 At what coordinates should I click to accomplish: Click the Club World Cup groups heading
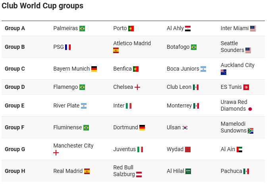[x=42, y=6]
